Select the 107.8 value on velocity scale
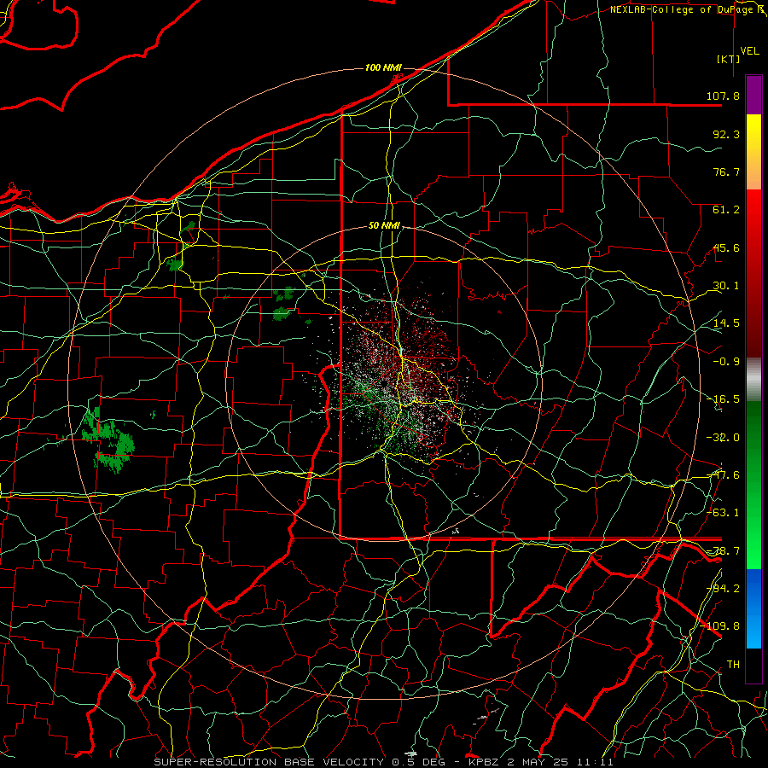The width and height of the screenshot is (768, 768). click(x=723, y=96)
